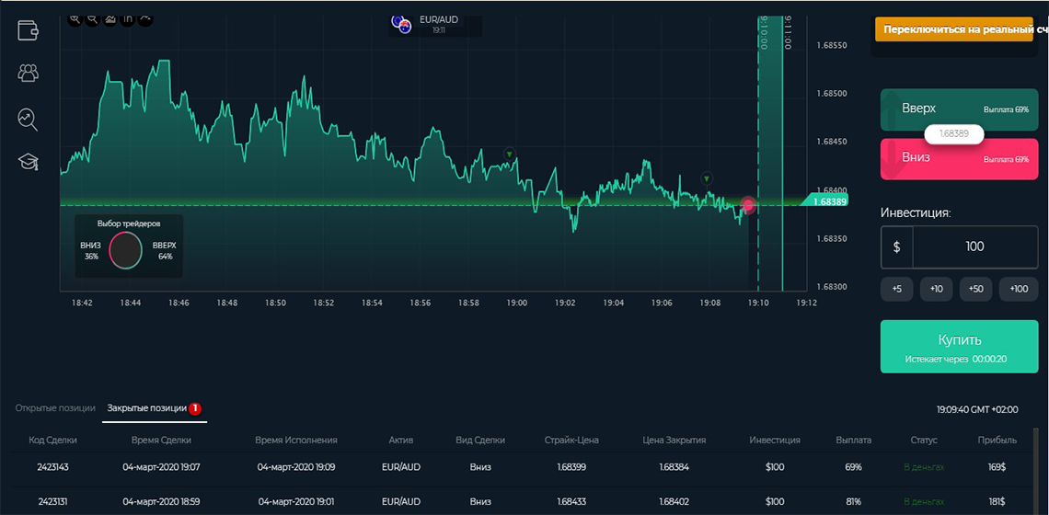
Task: Open the market analysis magnifier icon
Action: 29,118
